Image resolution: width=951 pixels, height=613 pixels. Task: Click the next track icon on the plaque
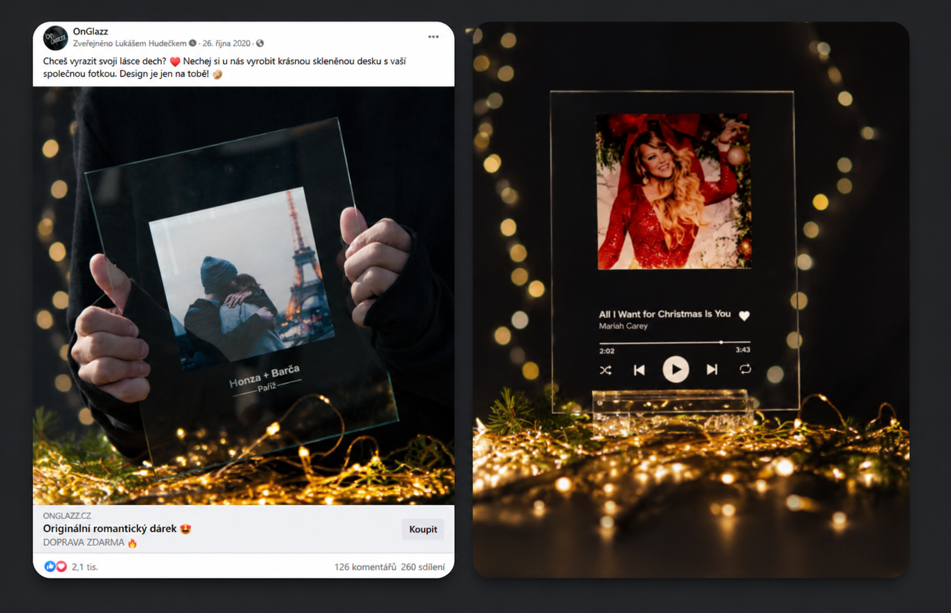coord(712,370)
